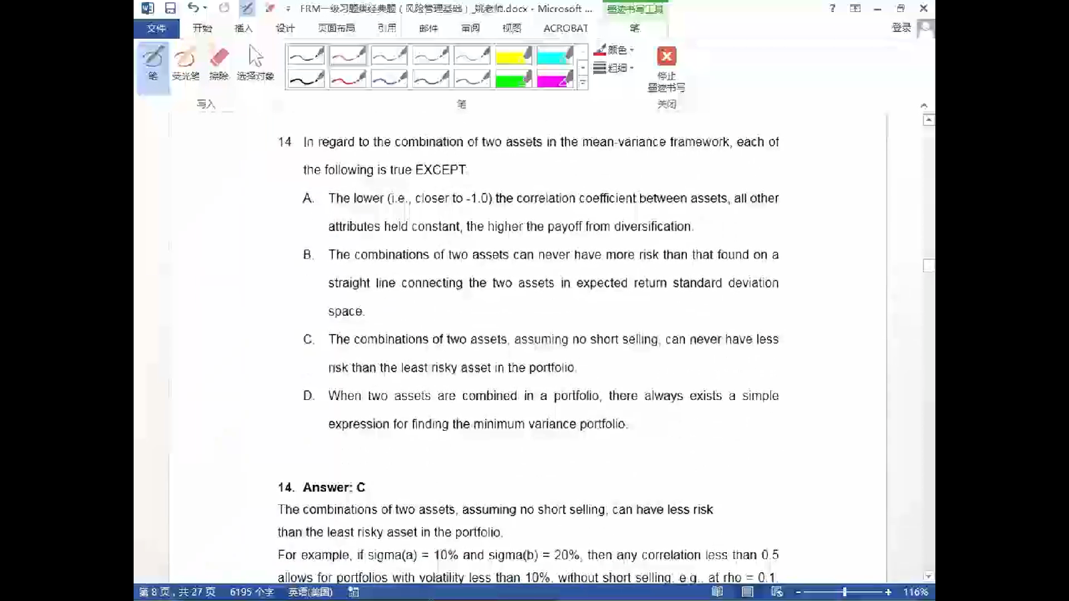Click the zoom slider handle in the status bar
The height and width of the screenshot is (601, 1069).
[x=845, y=592]
